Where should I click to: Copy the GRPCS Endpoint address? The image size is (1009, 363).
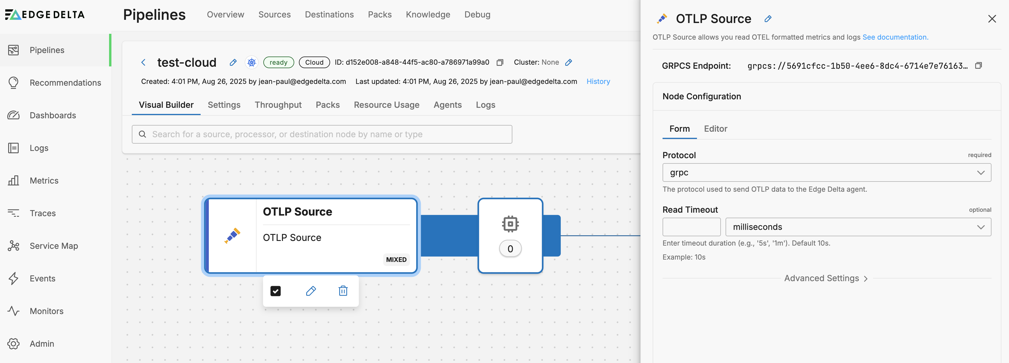tap(978, 65)
